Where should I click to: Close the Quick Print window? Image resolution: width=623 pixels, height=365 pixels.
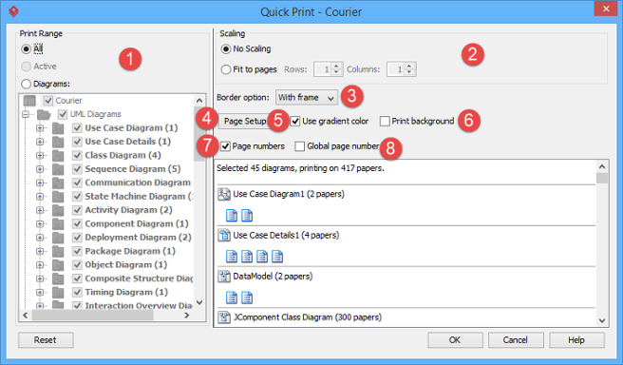pos(606,9)
